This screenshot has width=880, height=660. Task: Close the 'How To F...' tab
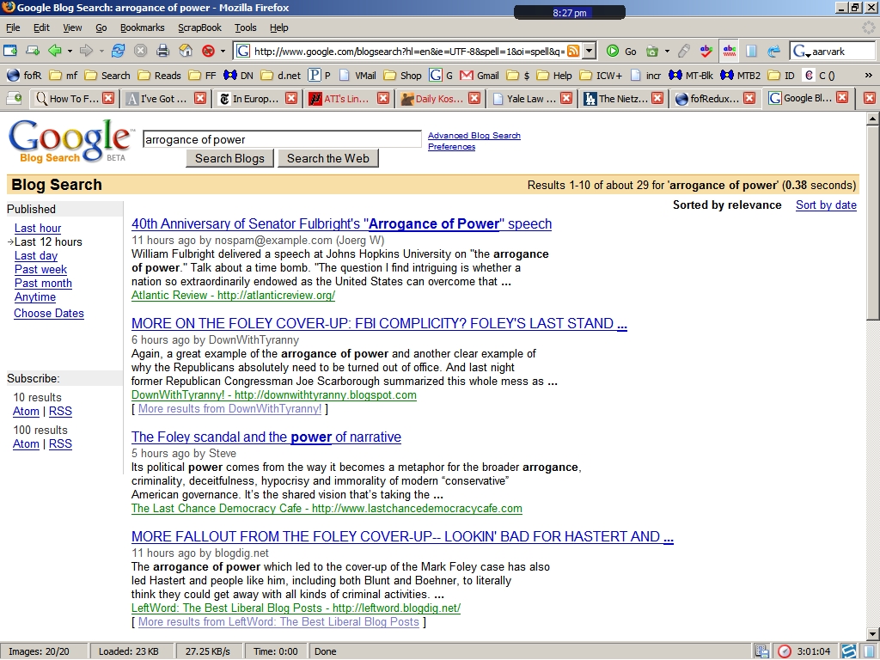pos(108,98)
